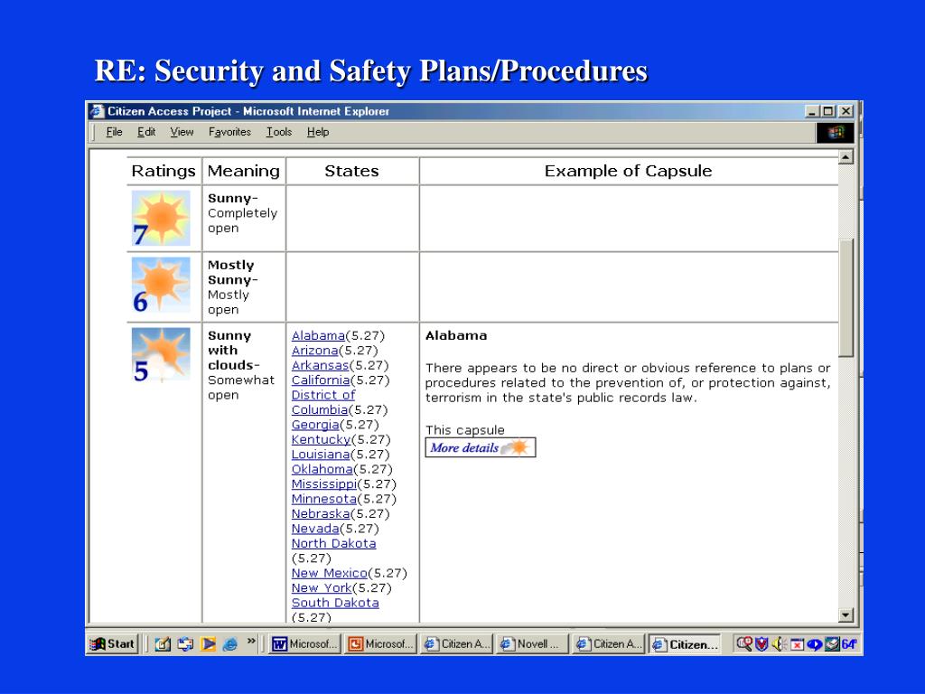The height and width of the screenshot is (694, 925).
Task: Open the Kentucky state link
Action: [x=321, y=439]
